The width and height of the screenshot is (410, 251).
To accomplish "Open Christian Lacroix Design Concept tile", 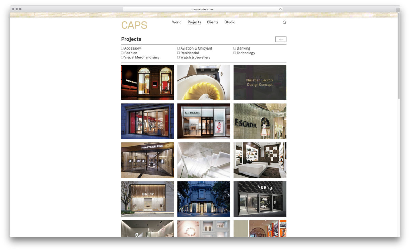I will click(260, 82).
